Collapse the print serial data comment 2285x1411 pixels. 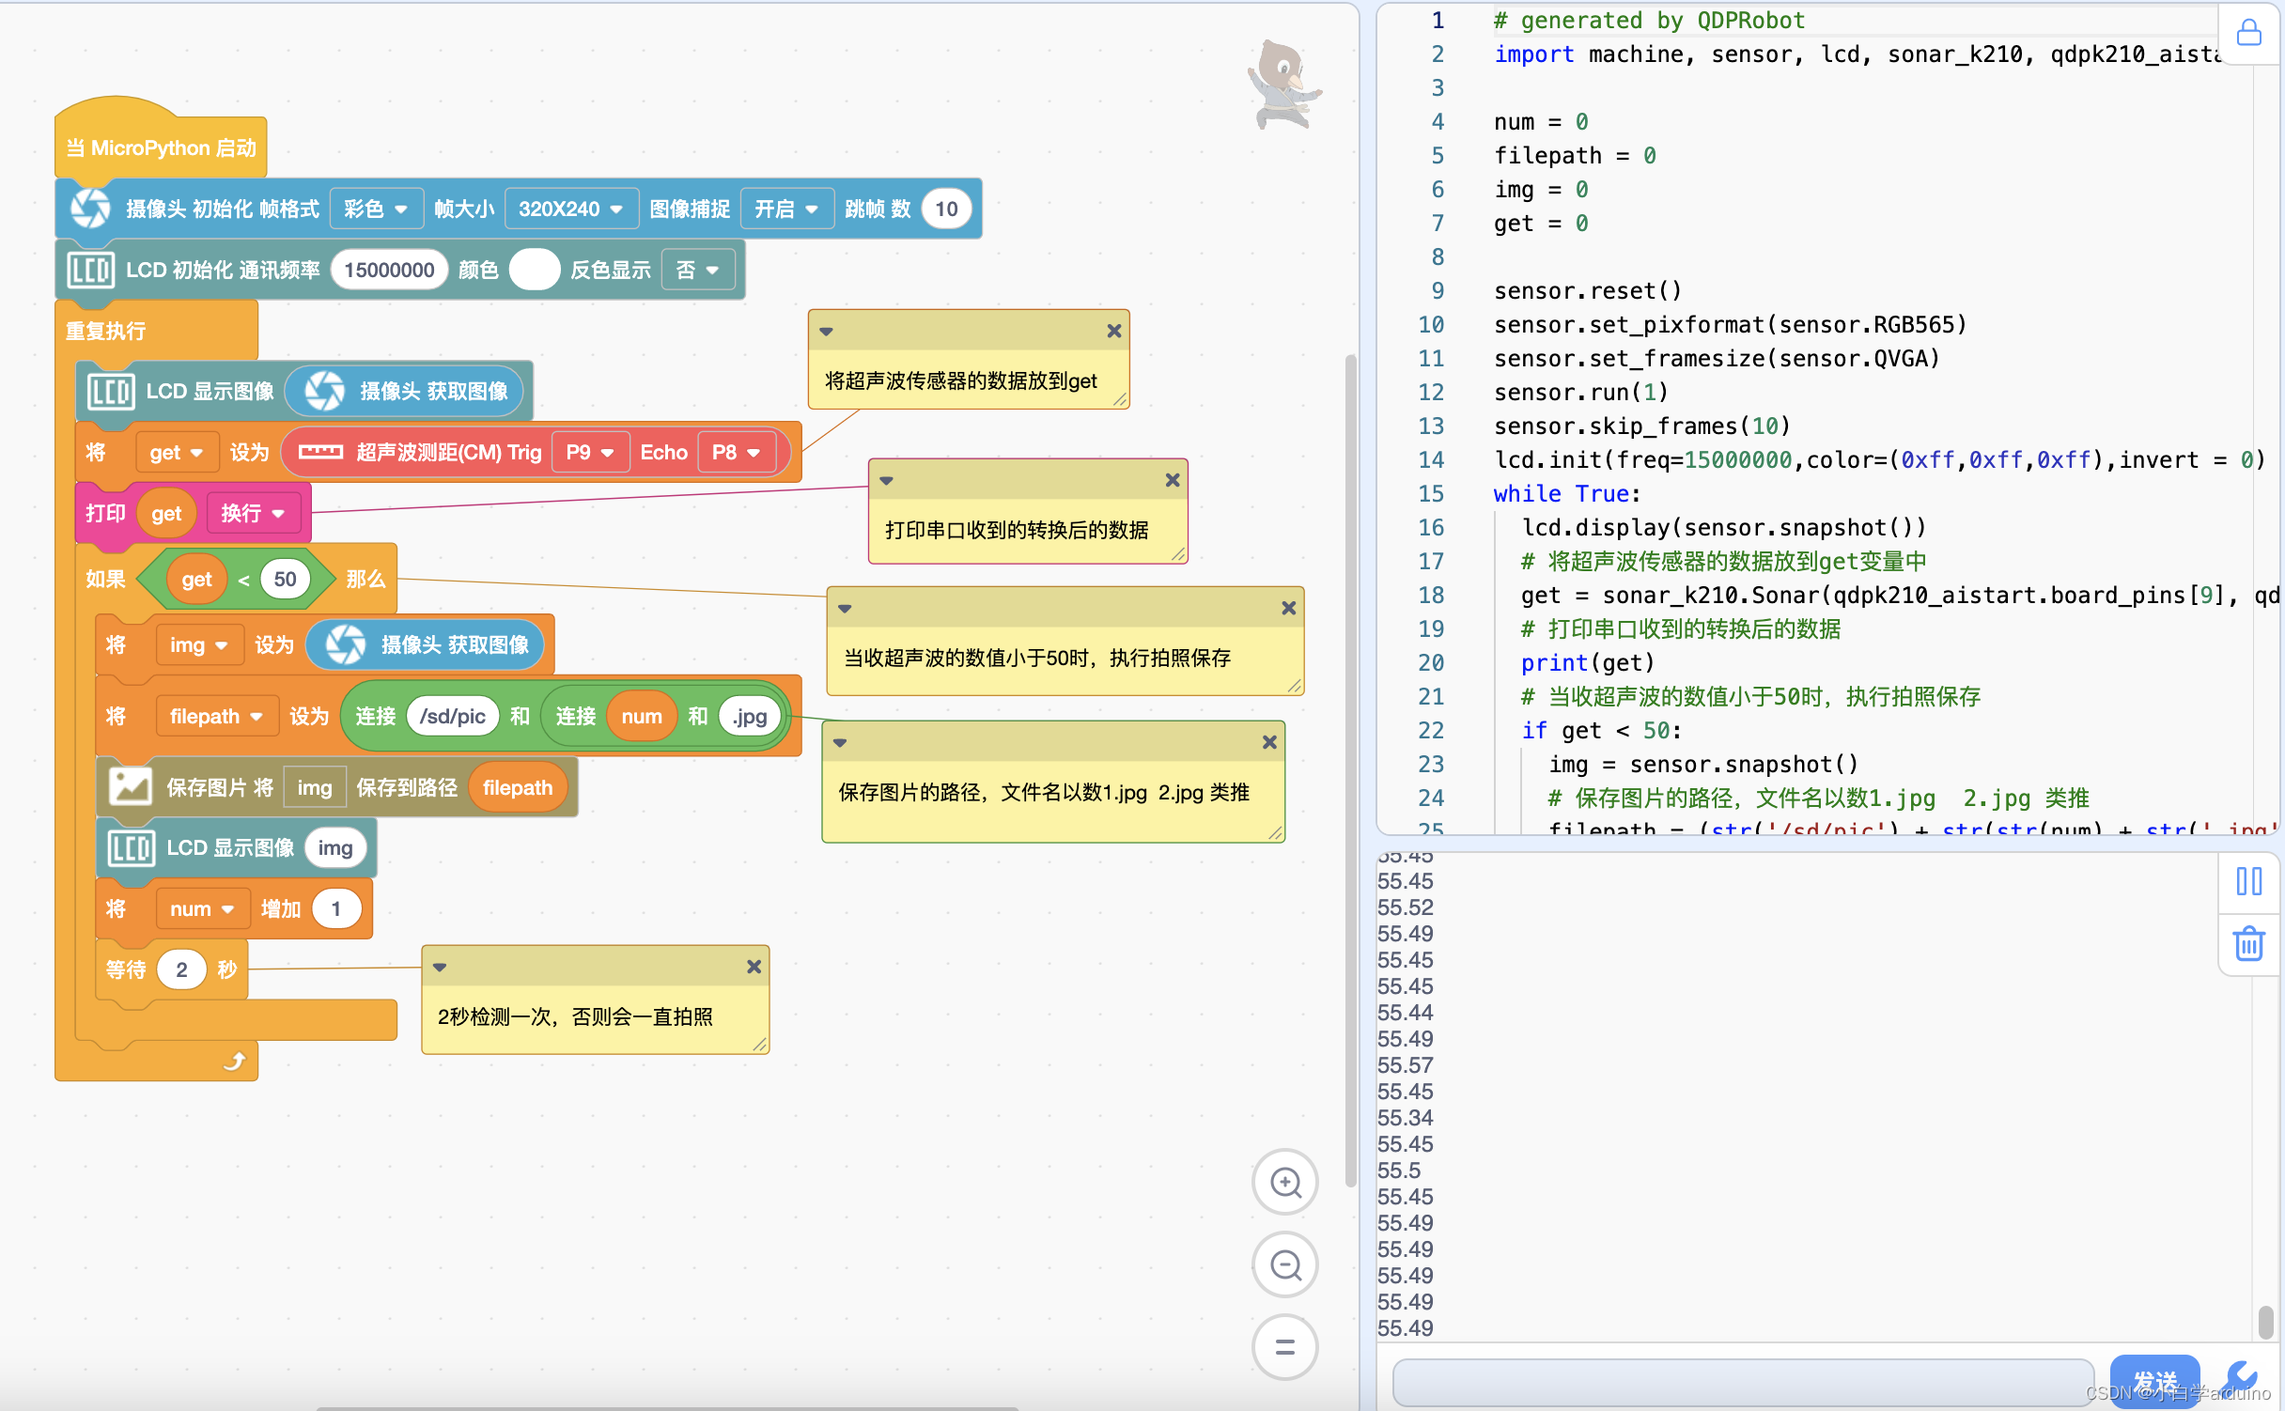coord(886,480)
